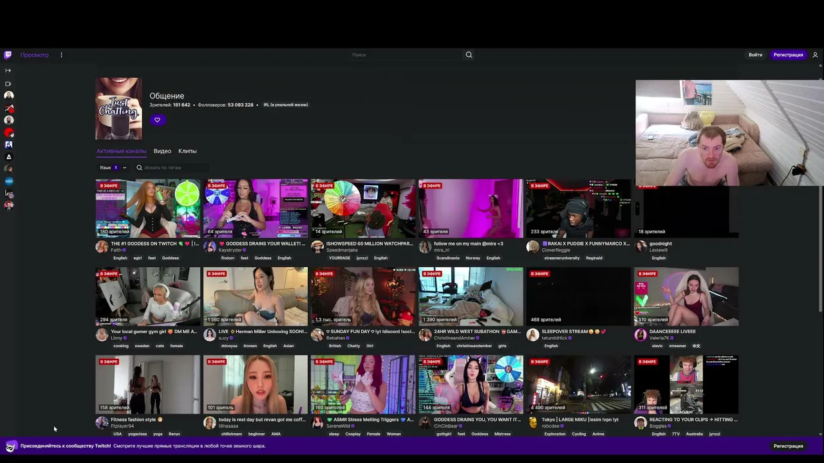Viewport: 824px width, 463px height.
Task: Click Регистрация button in the bottom banner
Action: coord(788,446)
